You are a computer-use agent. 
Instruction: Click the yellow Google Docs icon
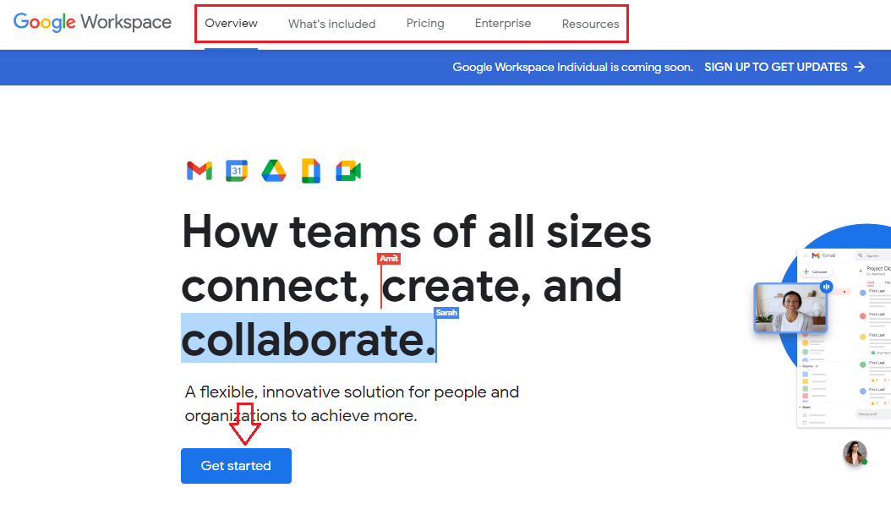click(x=311, y=171)
